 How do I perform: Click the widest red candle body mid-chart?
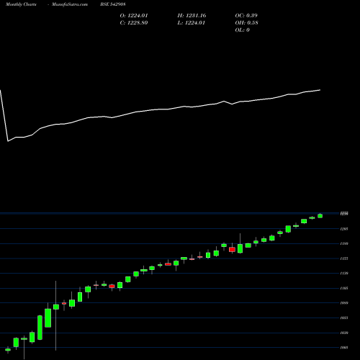point(232,250)
